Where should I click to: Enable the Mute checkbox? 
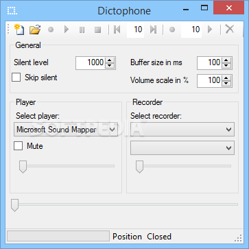(x=19, y=145)
